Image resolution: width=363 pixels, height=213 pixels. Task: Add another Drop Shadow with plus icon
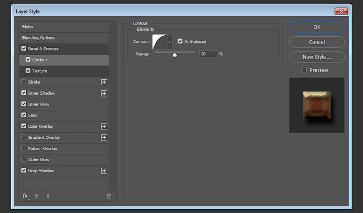[104, 171]
